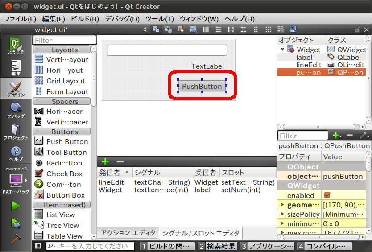Viewport: 372px width, 252px height.
Task: Collapse the Widget node in object tree
Action: 282,50
